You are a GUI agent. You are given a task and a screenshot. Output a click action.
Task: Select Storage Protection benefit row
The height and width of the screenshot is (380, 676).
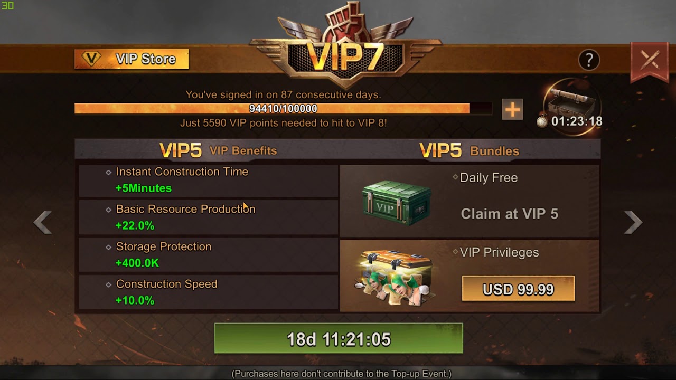209,254
